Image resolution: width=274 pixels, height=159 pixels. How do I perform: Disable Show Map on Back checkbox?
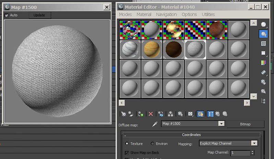coord(127,152)
